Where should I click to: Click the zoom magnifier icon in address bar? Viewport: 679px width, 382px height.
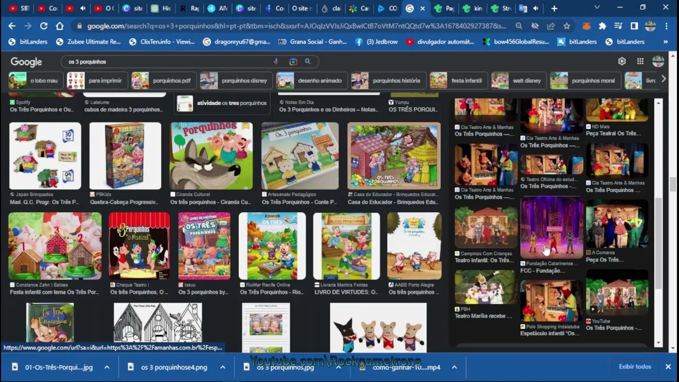click(x=519, y=25)
